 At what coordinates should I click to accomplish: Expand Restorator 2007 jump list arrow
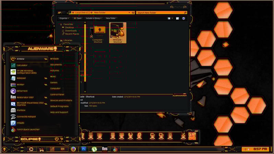click(x=46, y=97)
